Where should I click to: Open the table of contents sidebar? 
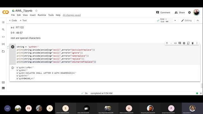coord(3,22)
